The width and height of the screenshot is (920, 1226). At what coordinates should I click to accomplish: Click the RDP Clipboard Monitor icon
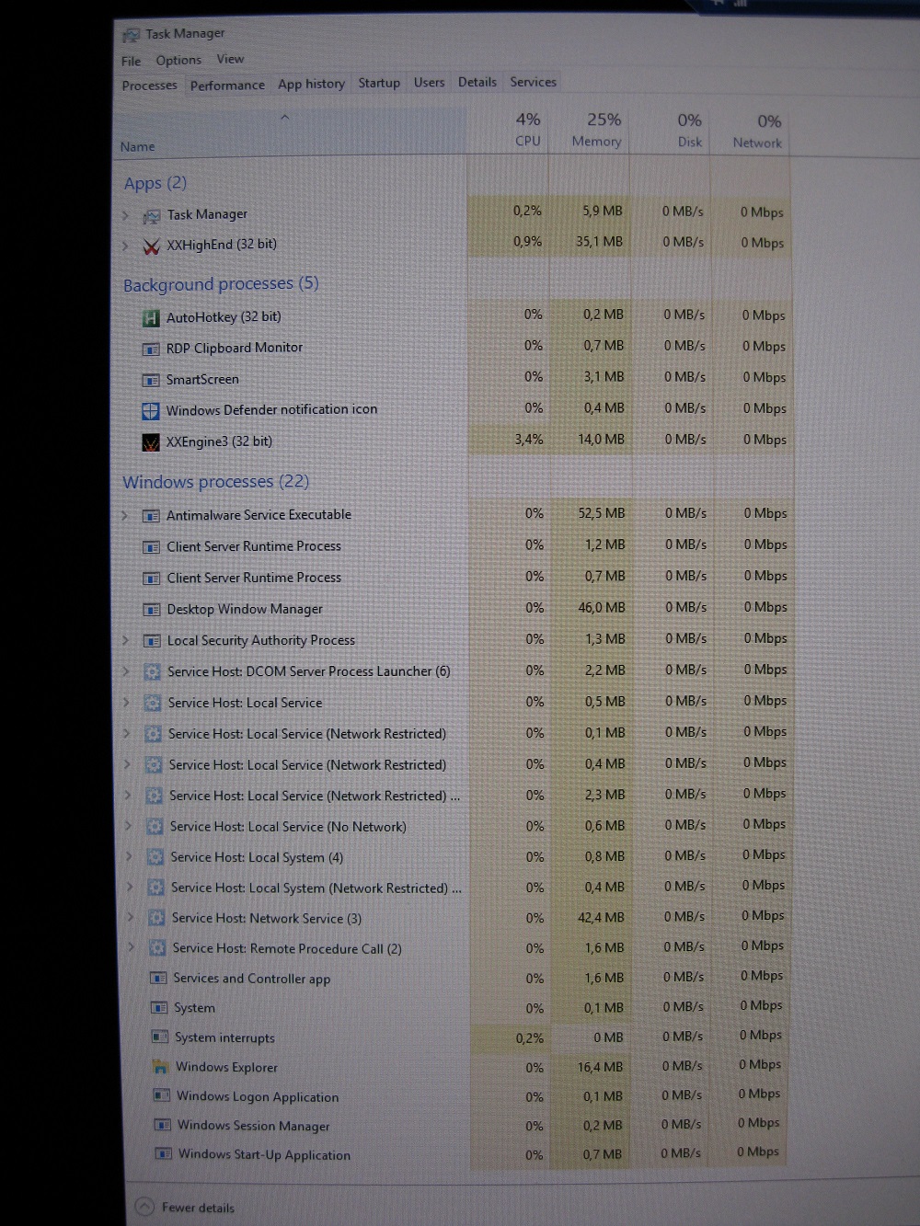pyautogui.click(x=151, y=349)
